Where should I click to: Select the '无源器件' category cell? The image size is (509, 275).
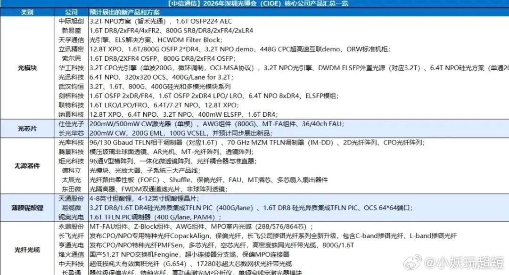[27, 166]
